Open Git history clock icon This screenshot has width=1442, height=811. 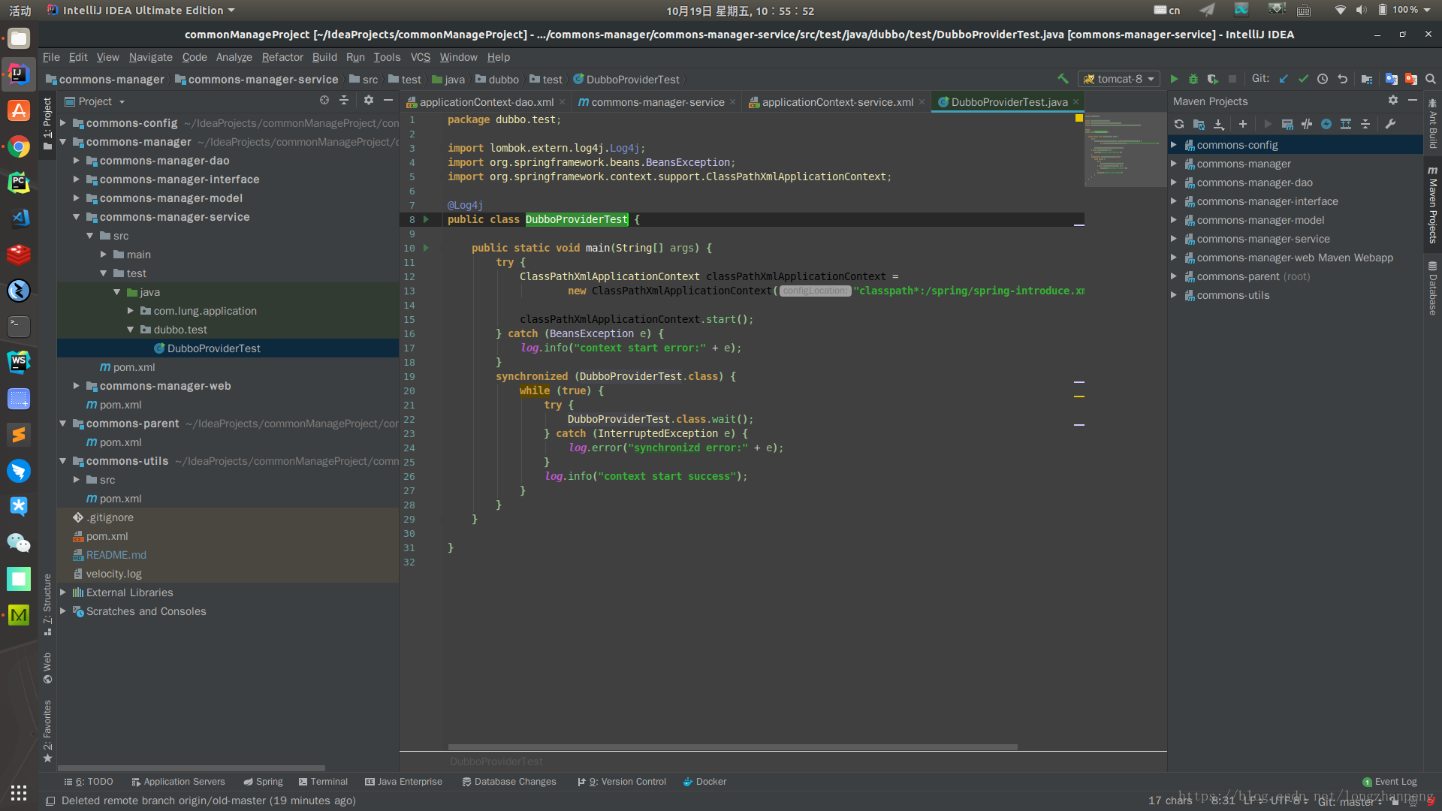1323,79
